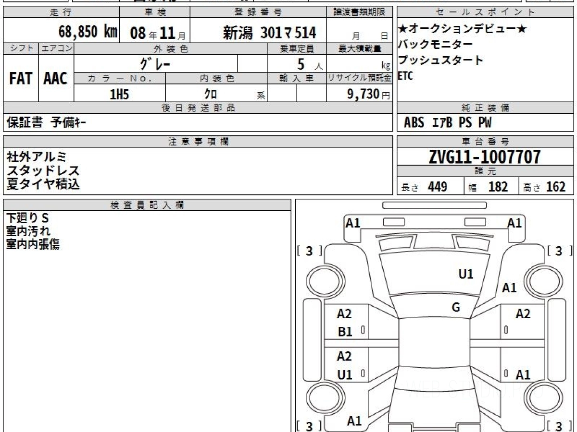Select the 社外アルミ note

coord(37,156)
